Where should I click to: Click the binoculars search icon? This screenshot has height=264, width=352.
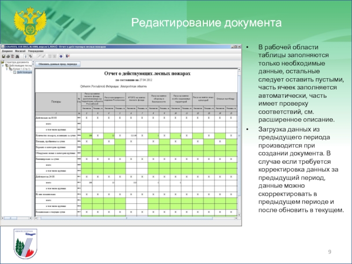tap(17, 56)
